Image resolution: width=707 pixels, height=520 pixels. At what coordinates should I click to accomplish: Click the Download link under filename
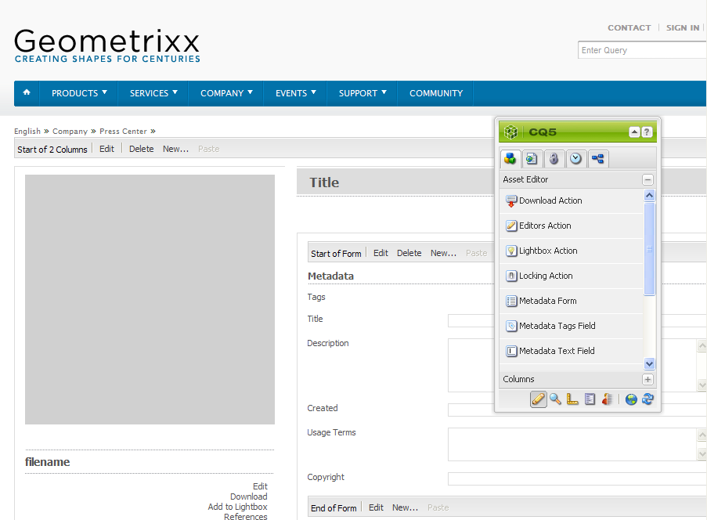coord(248,497)
